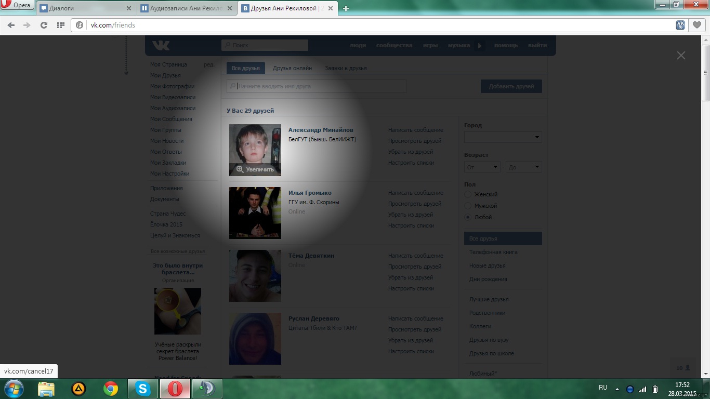
Task: Switch to Аудиозаписи Ани Рекиловой browser tab
Action: [x=187, y=8]
